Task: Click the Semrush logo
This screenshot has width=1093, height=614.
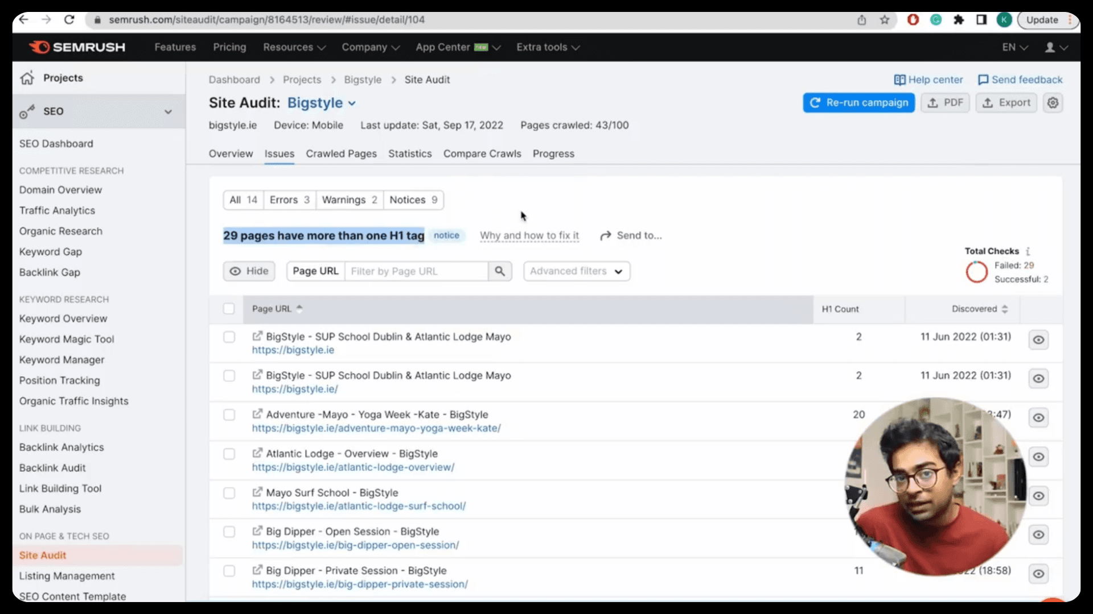Action: pyautogui.click(x=77, y=47)
